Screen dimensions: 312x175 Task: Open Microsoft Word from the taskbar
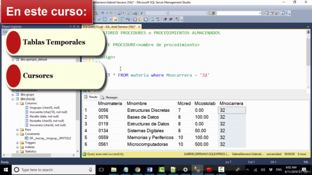150,170
